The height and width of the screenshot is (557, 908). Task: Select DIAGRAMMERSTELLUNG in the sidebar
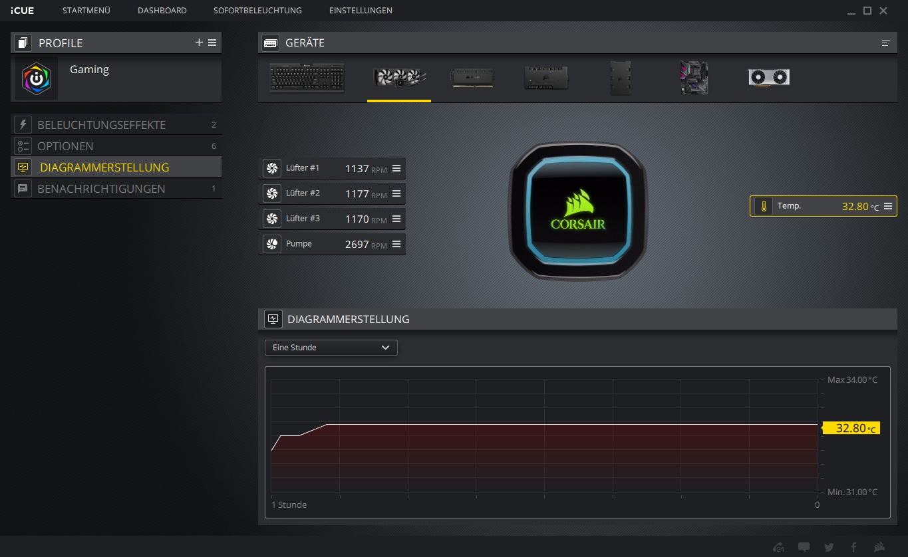(x=116, y=167)
